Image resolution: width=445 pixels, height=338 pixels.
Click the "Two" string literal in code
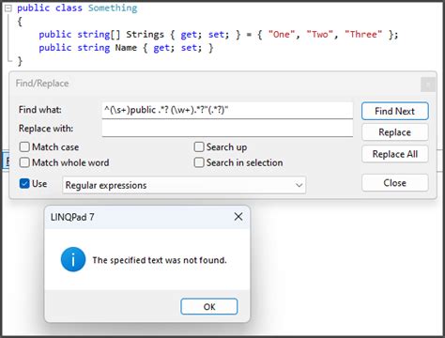pos(319,34)
